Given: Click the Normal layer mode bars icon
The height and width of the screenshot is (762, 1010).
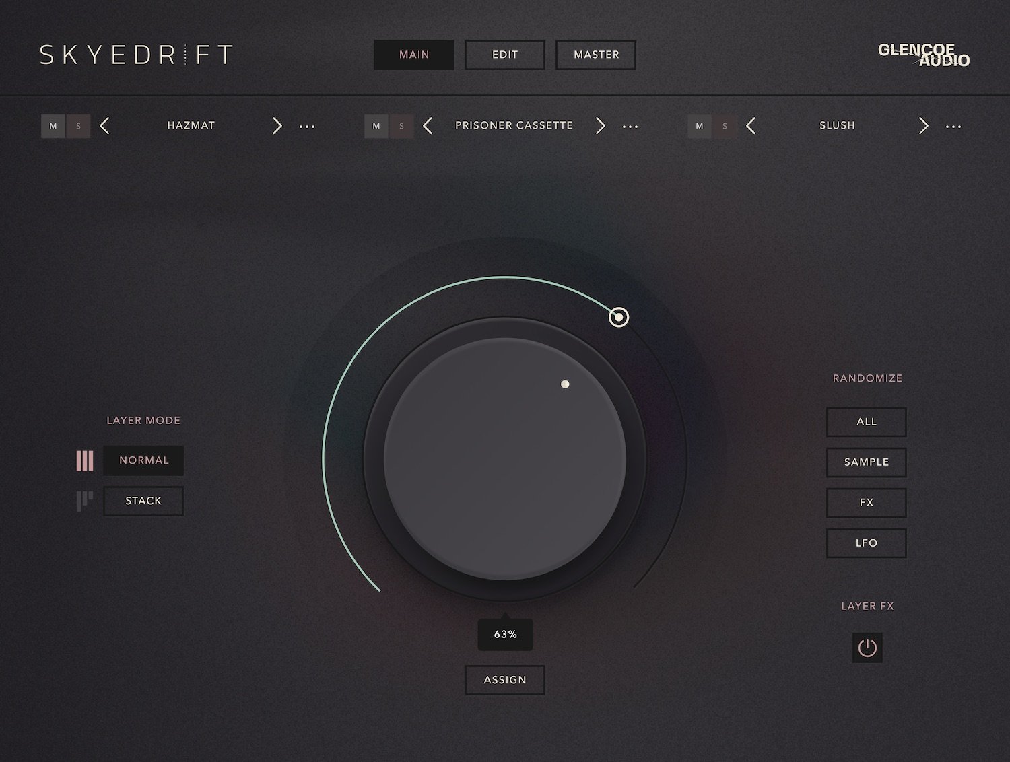Looking at the screenshot, I should tap(85, 461).
